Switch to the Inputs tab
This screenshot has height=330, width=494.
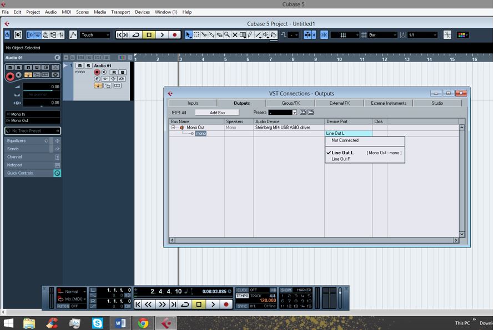point(193,103)
